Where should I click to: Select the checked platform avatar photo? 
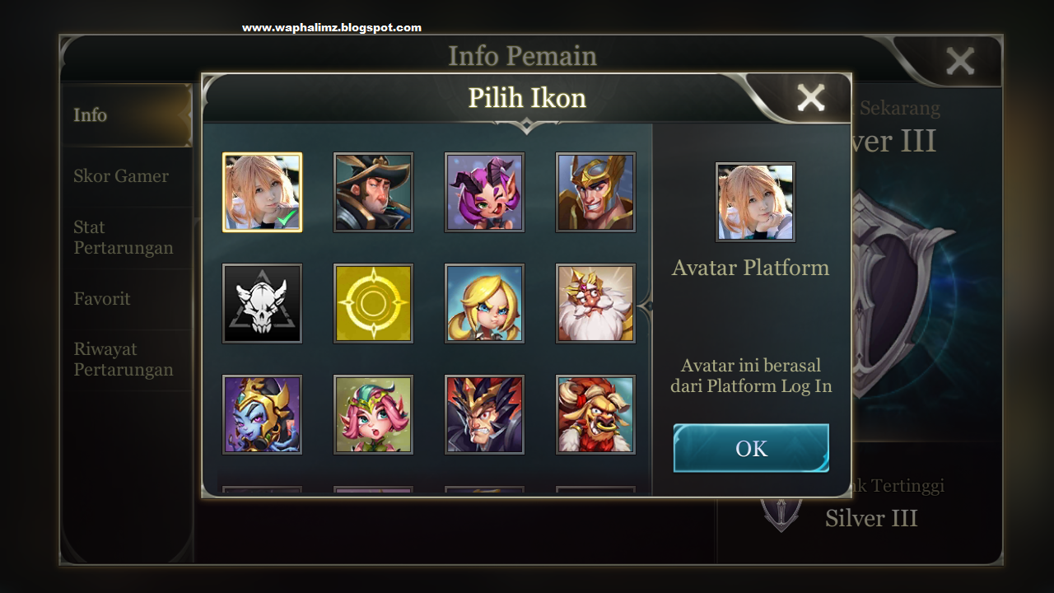pos(262,192)
